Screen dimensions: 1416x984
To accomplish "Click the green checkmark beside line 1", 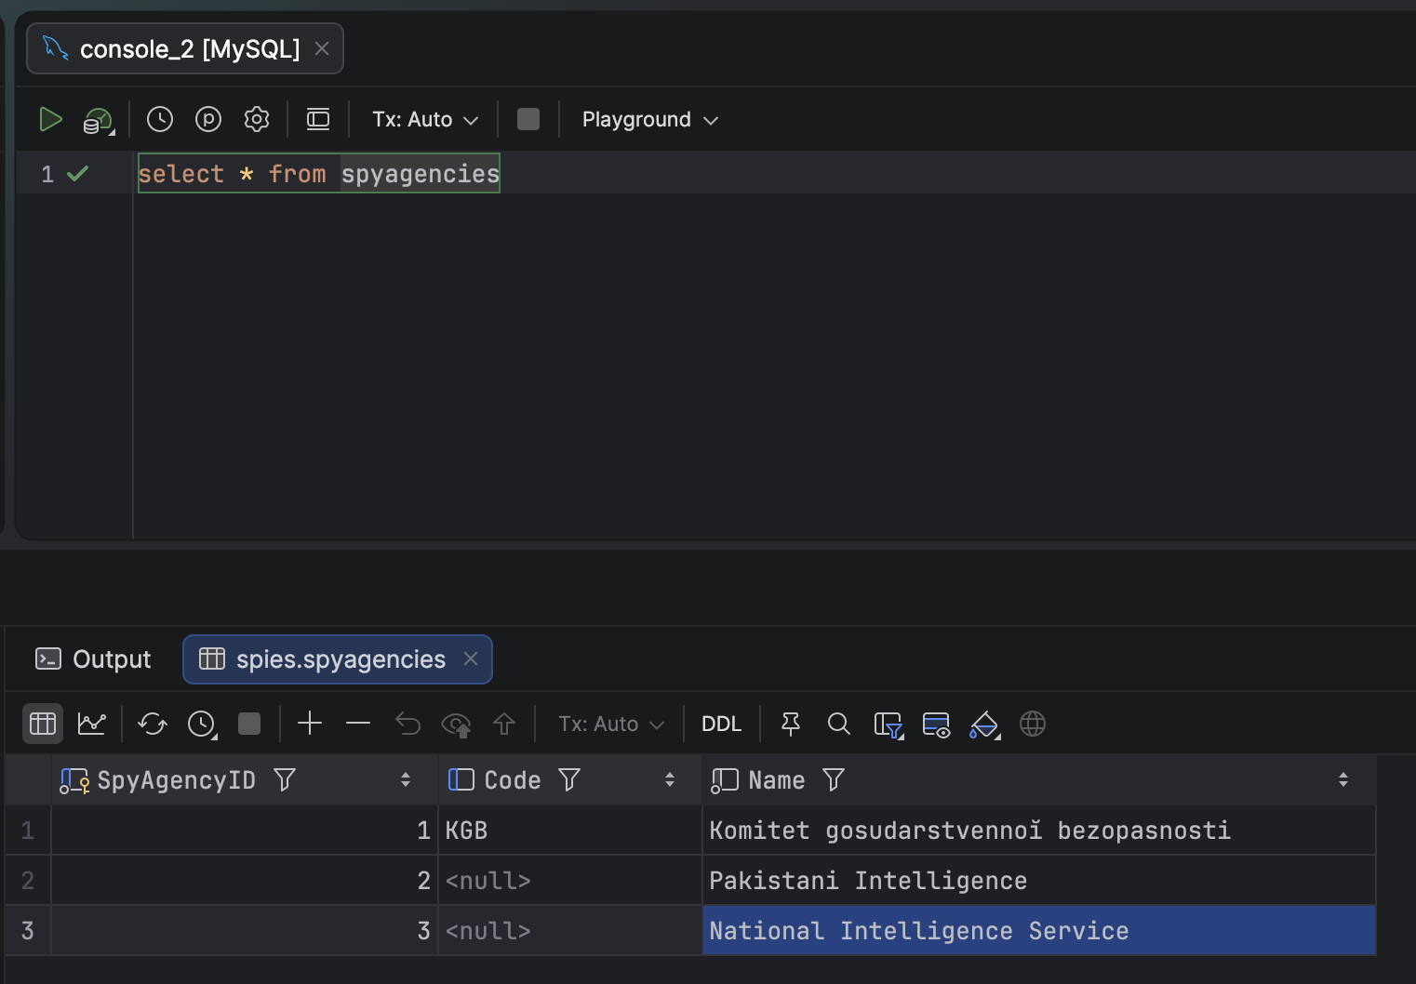I will click(78, 173).
